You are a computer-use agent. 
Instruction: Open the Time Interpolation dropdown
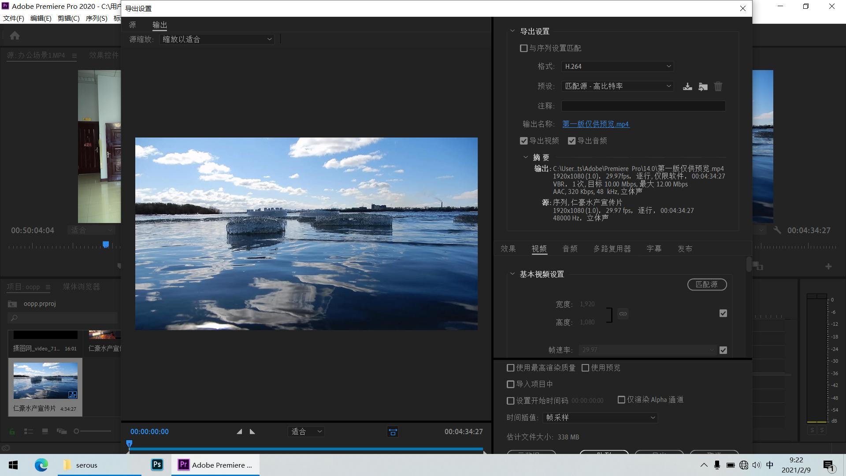pyautogui.click(x=600, y=417)
